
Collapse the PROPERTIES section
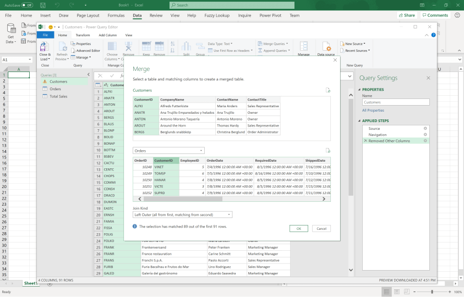click(359, 89)
